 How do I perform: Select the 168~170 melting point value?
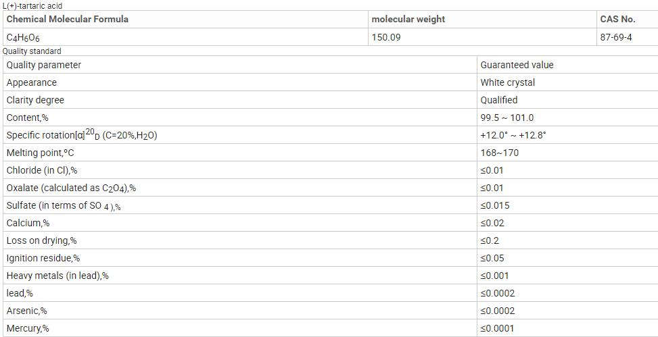[499, 153]
